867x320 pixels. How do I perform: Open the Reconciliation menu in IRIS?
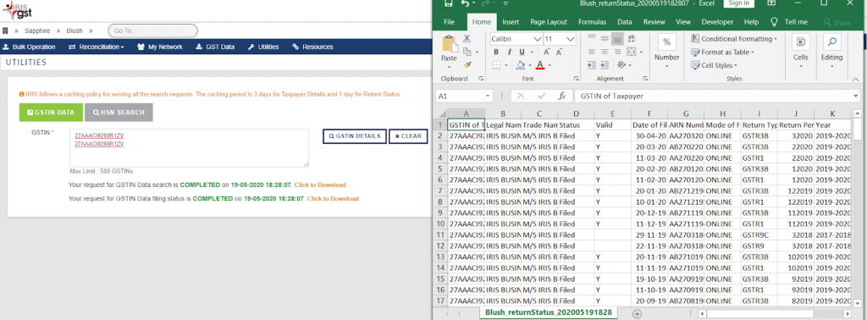(97, 47)
